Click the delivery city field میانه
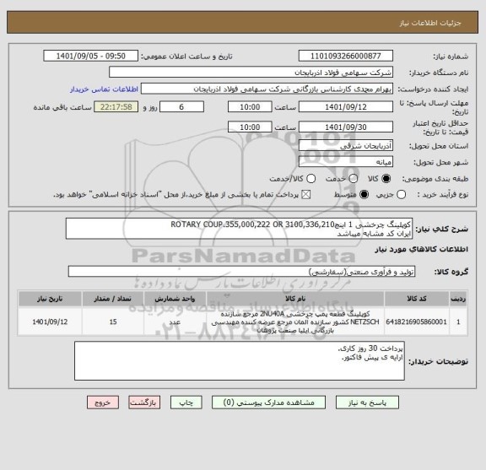This screenshot has width=486, height=470. 346,162
